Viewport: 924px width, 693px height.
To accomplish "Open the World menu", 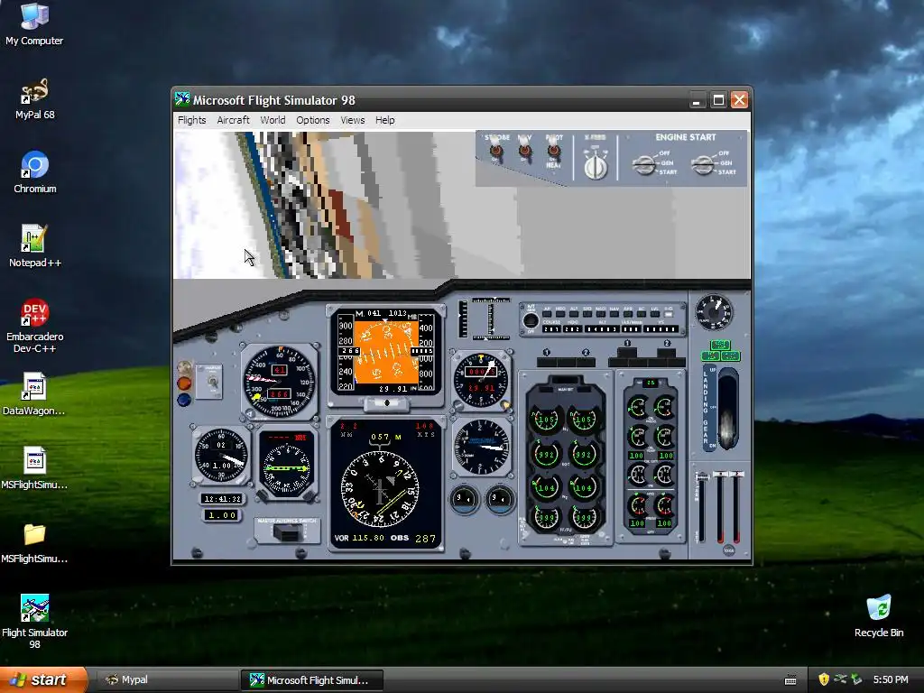I will (x=273, y=120).
